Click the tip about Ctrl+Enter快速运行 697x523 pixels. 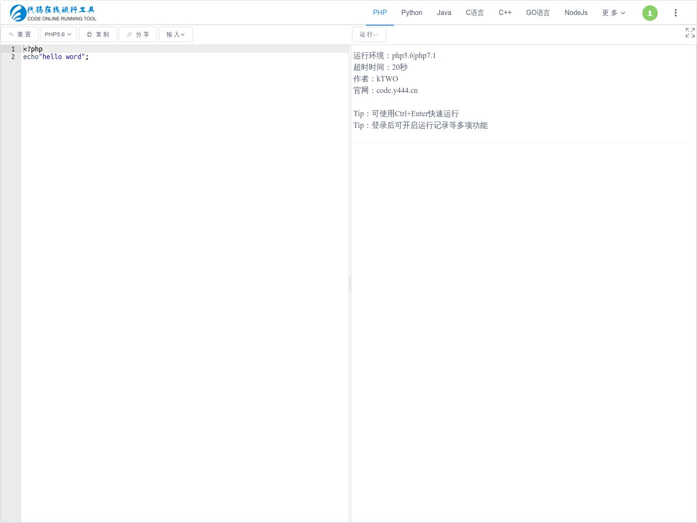[406, 114]
